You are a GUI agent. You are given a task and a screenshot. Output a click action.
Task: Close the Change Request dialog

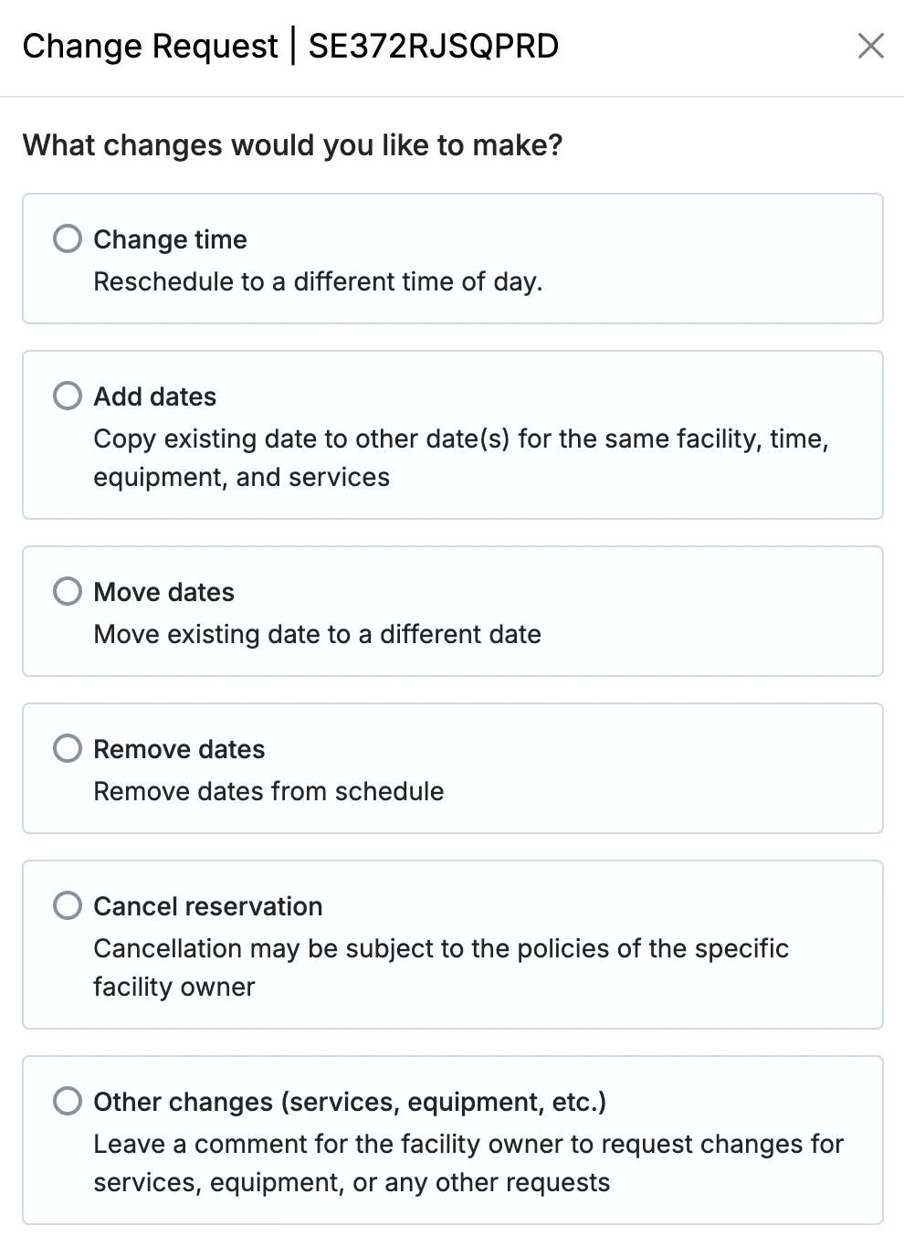[x=871, y=46]
